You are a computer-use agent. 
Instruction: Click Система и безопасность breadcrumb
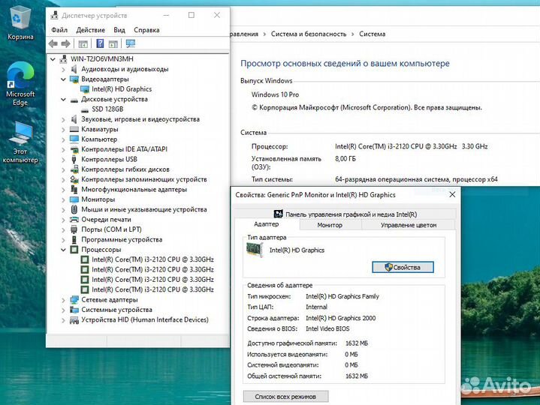click(x=309, y=34)
